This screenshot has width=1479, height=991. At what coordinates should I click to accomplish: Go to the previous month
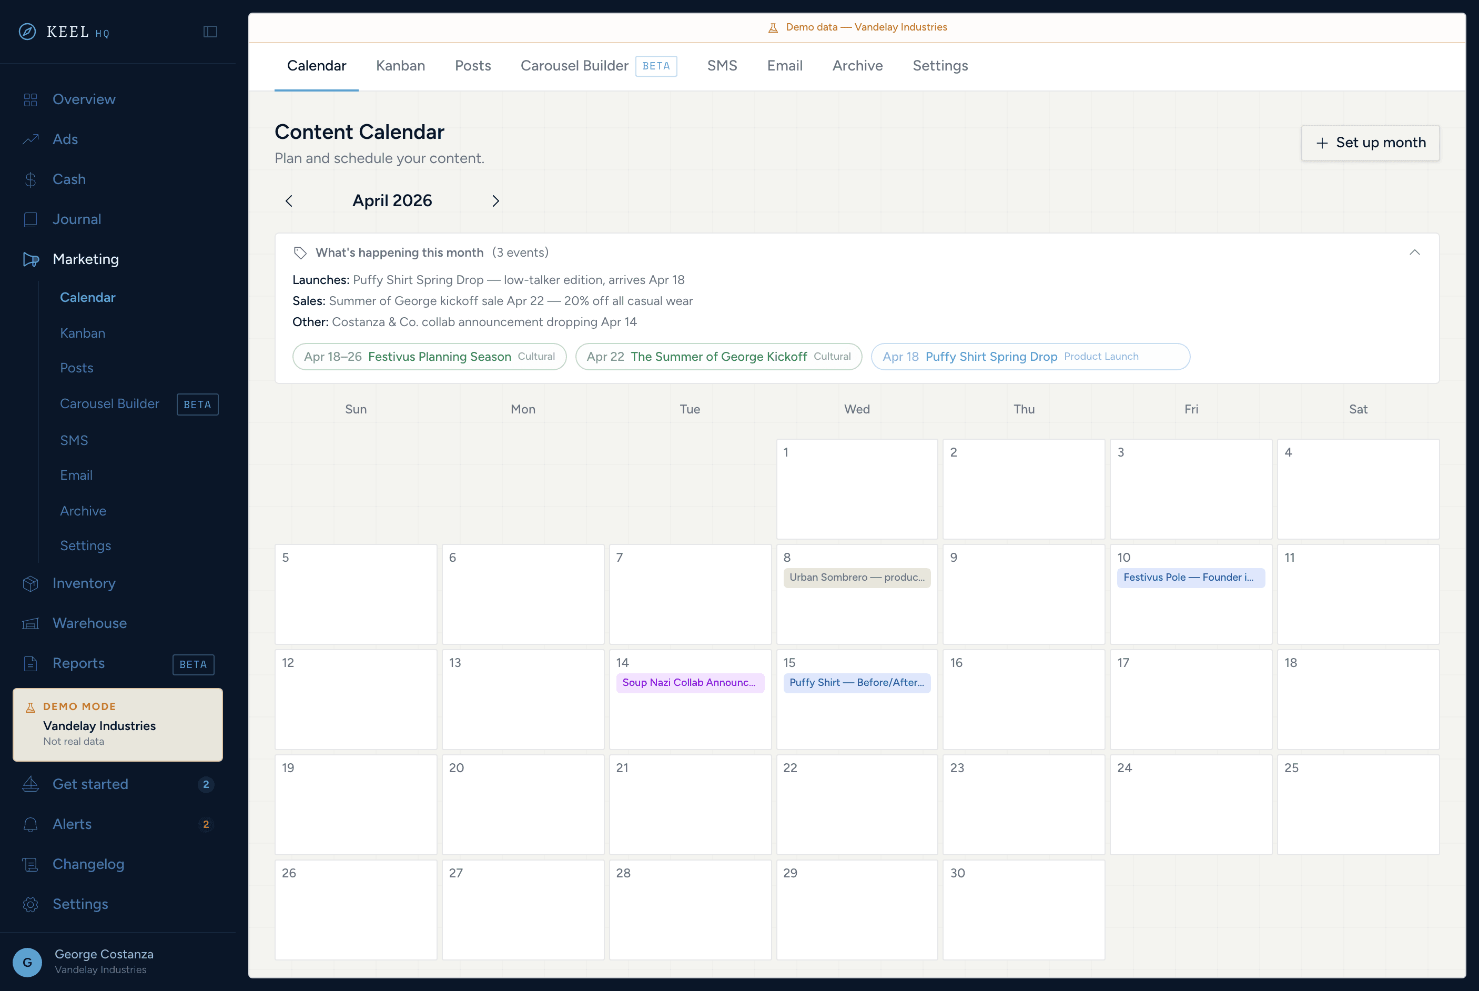point(289,201)
